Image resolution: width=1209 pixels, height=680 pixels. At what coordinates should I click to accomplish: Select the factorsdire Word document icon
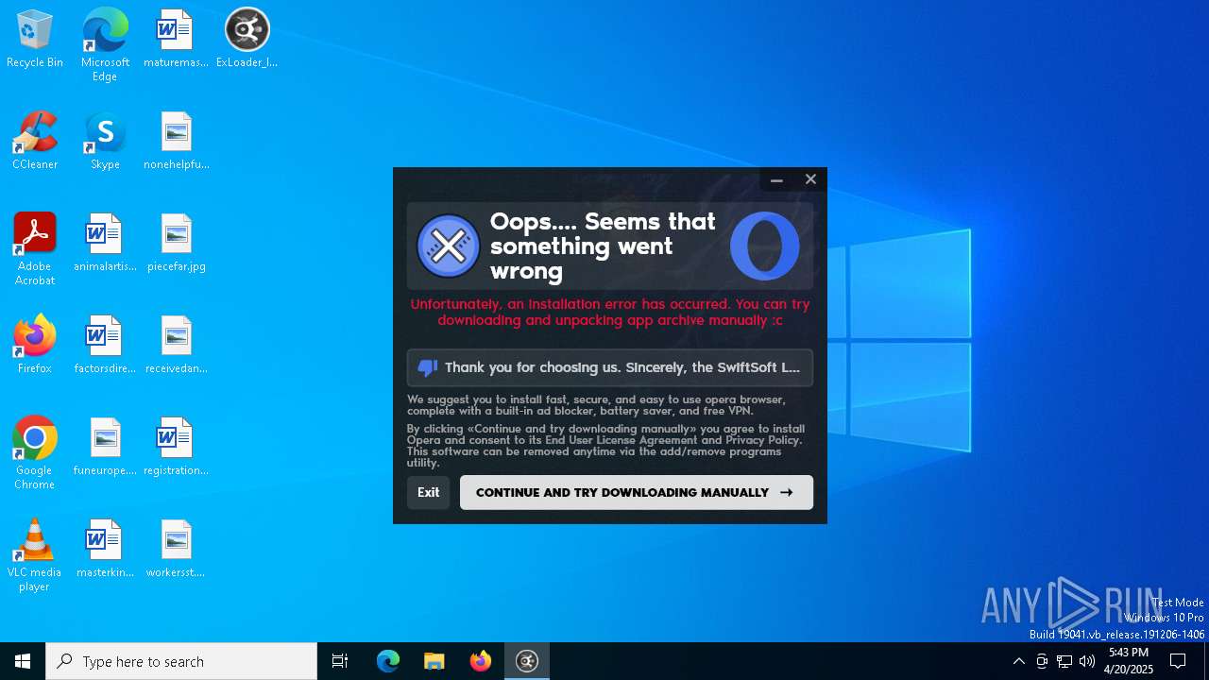pyautogui.click(x=105, y=345)
